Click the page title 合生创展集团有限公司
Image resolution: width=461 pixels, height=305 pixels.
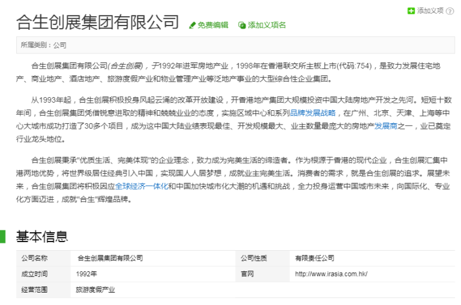(97, 22)
